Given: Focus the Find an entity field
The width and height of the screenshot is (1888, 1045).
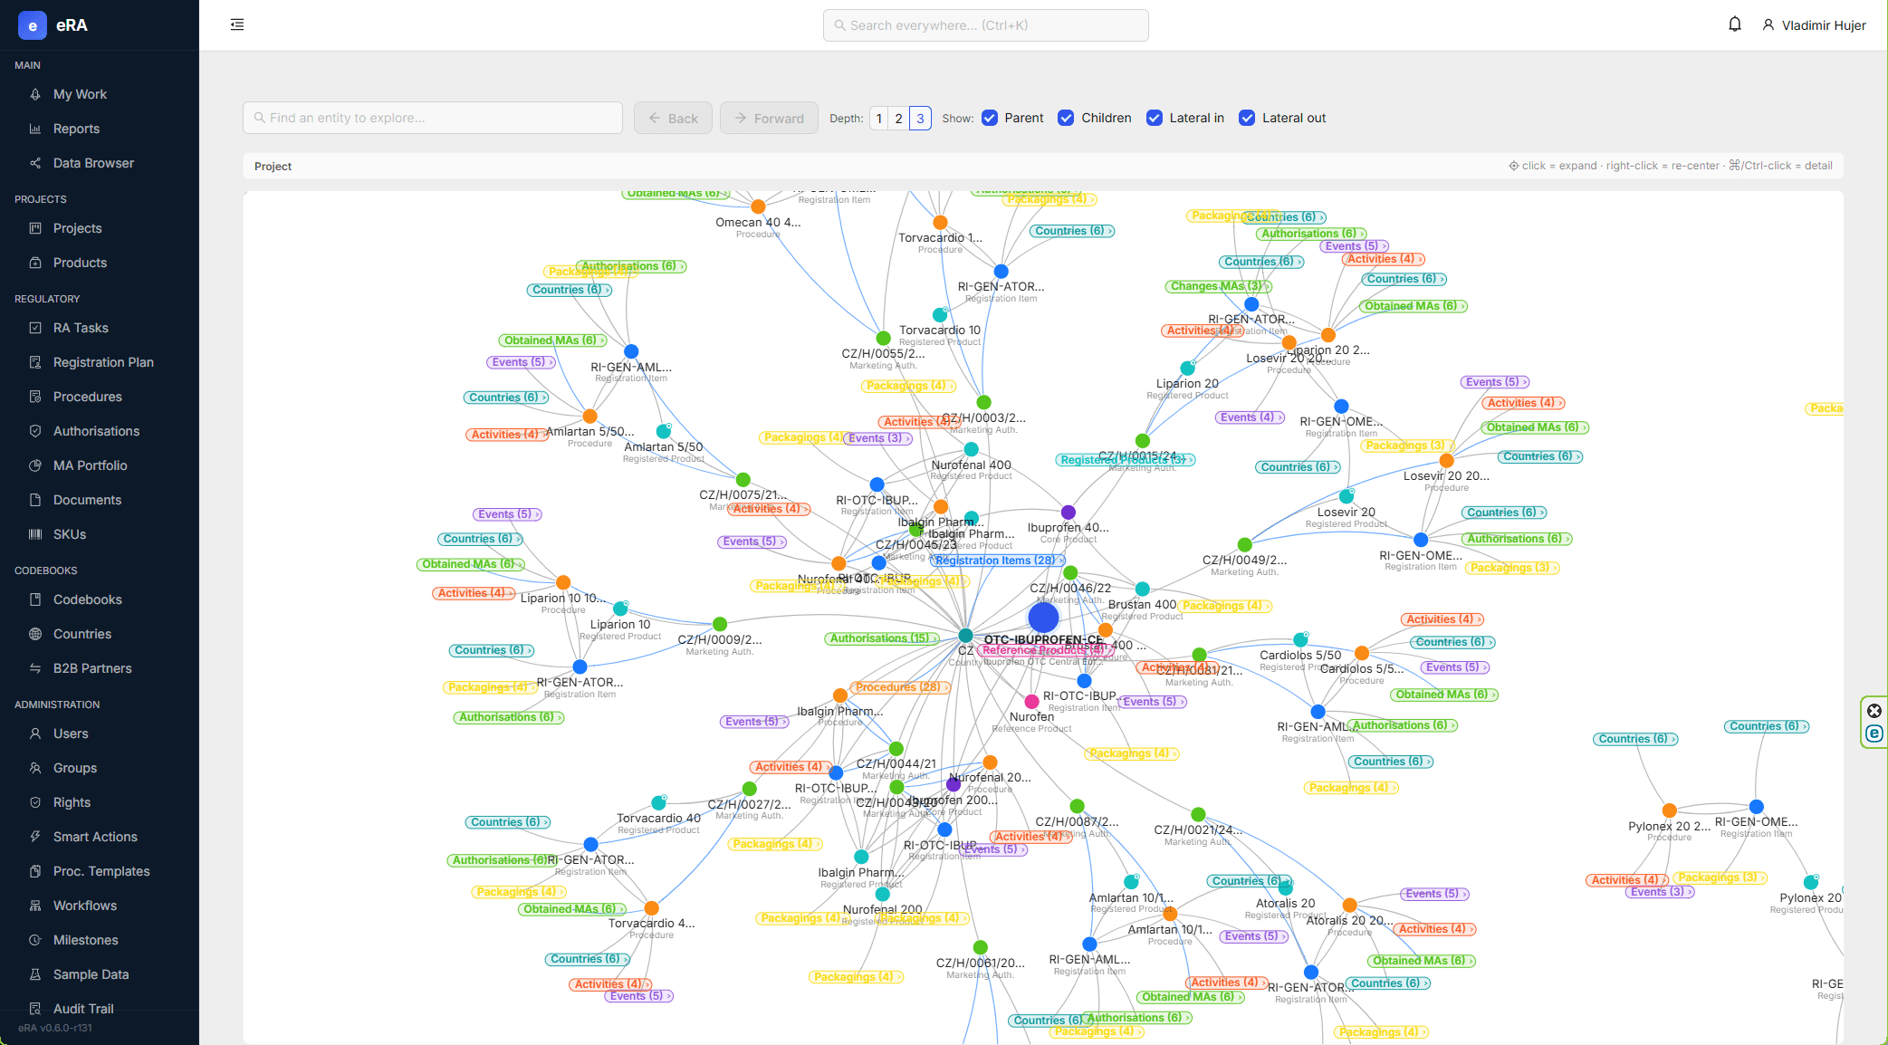Looking at the screenshot, I should click(x=433, y=118).
